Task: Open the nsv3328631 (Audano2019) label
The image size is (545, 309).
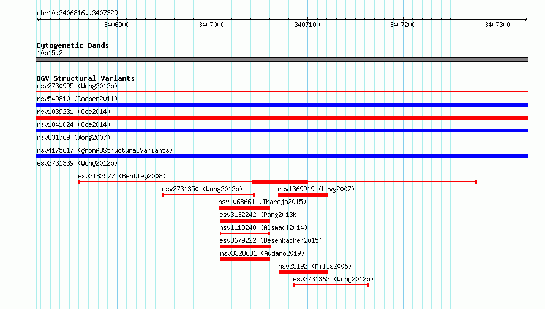Action: [262, 253]
